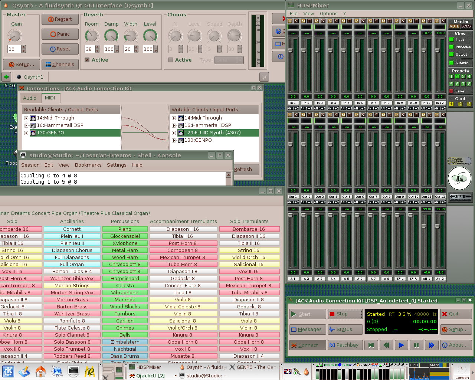The height and width of the screenshot is (380, 475).
Task: Click Stop in JACK control
Action: tap(345, 314)
